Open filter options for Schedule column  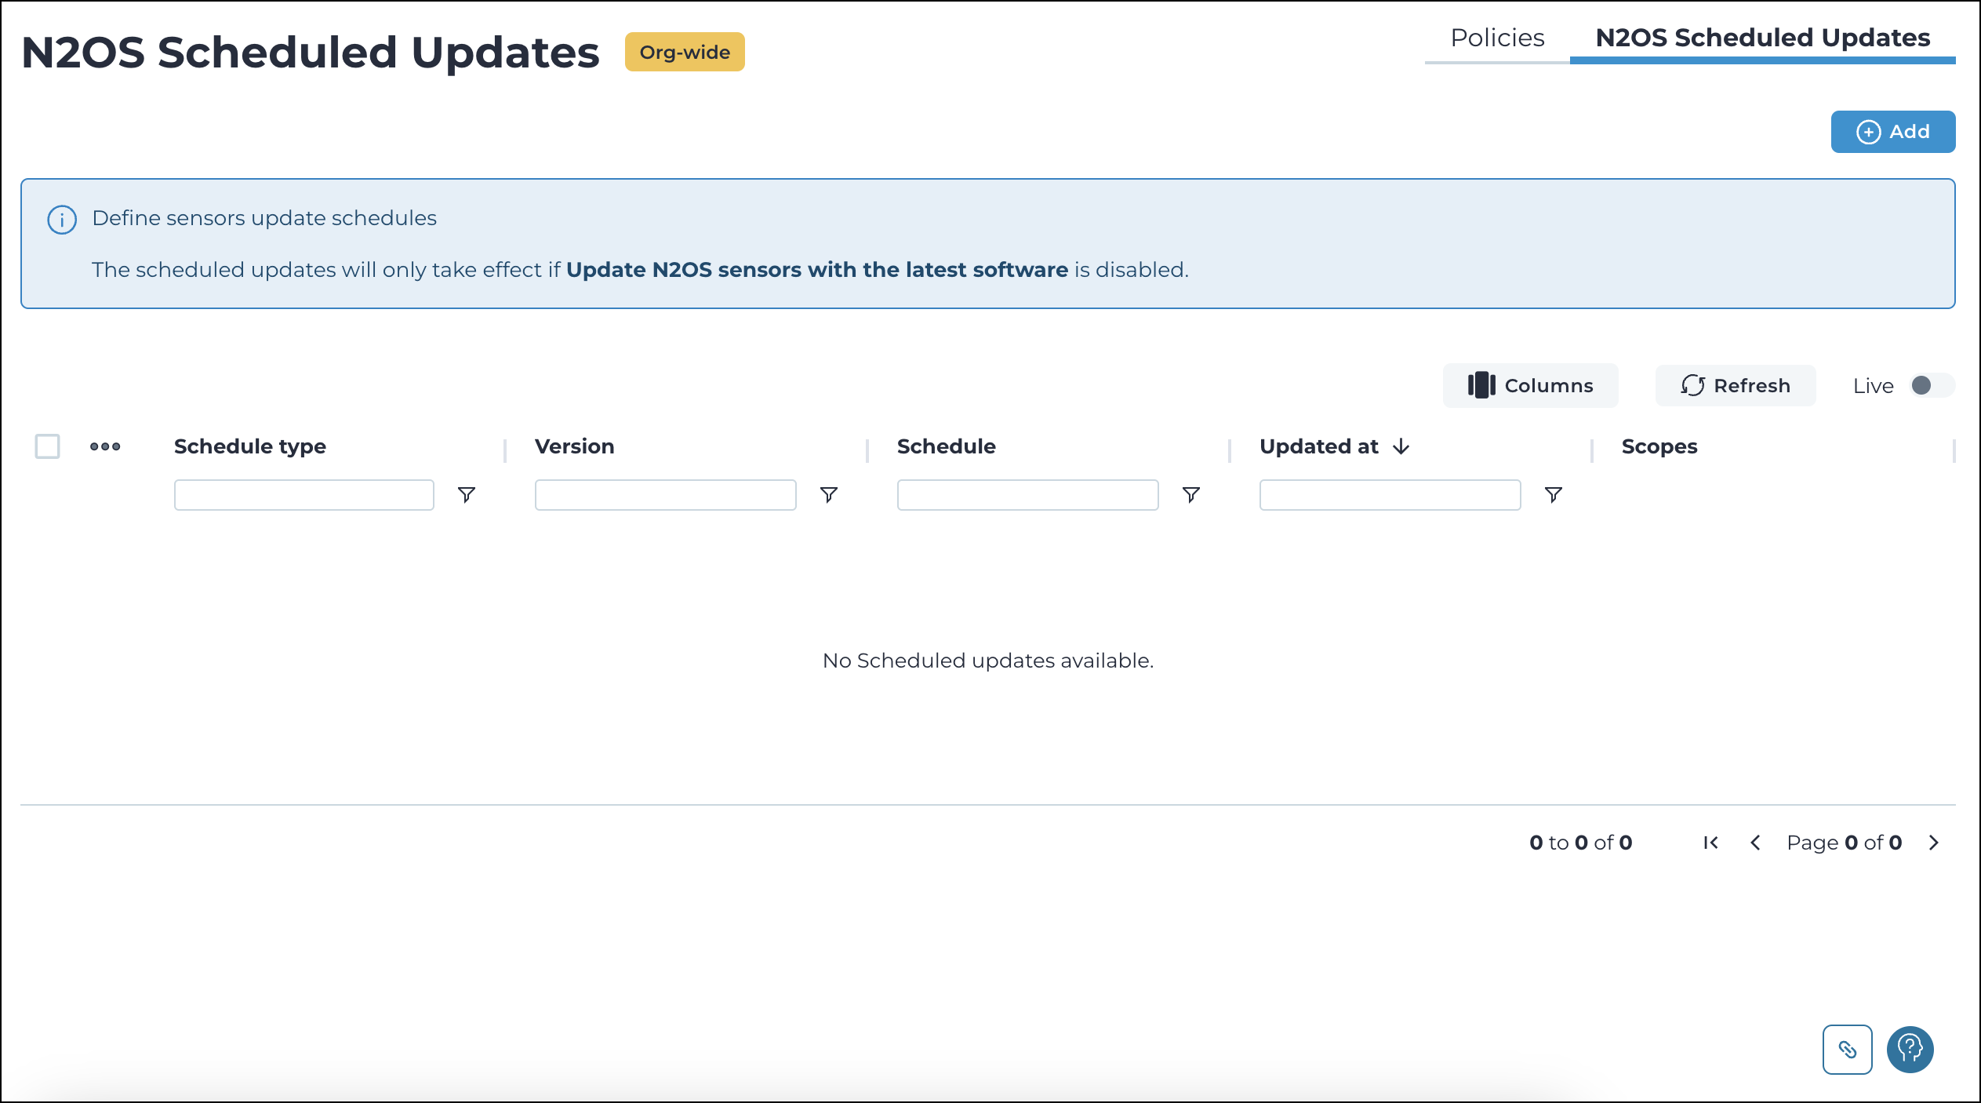1191,495
